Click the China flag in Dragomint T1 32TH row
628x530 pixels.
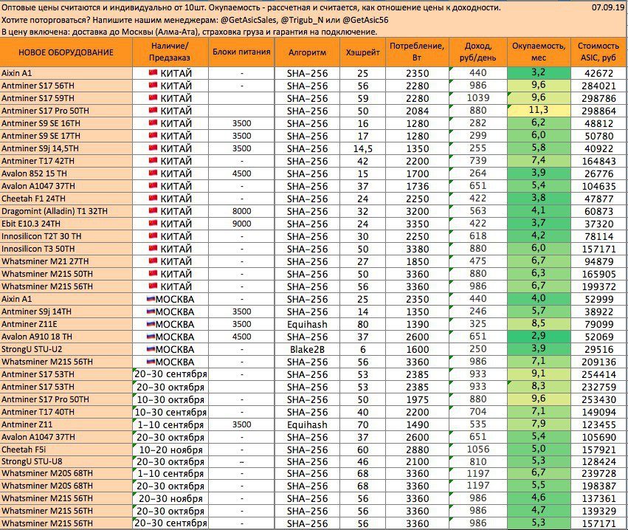pos(153,210)
